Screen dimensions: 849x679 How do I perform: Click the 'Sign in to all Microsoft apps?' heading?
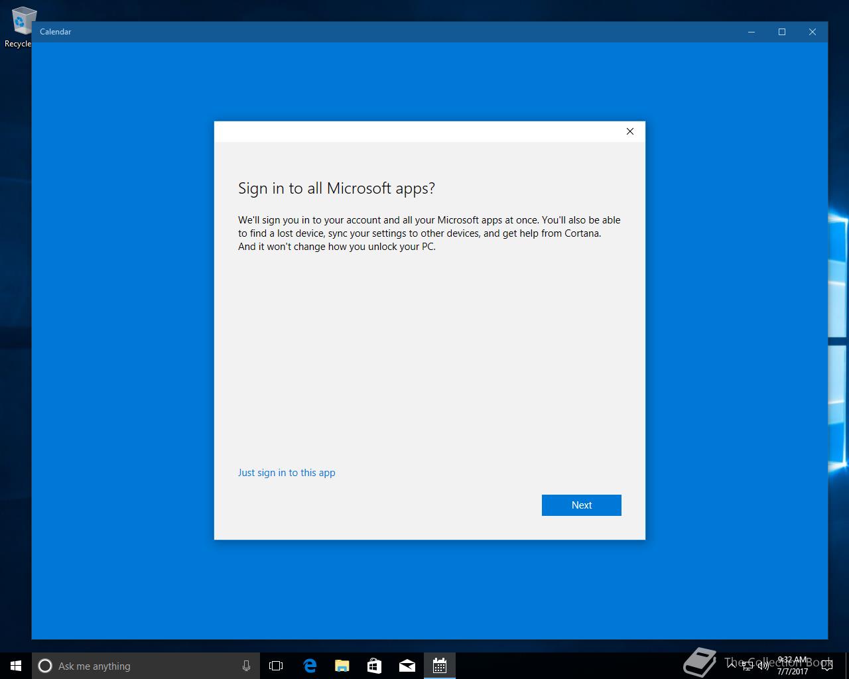[336, 188]
